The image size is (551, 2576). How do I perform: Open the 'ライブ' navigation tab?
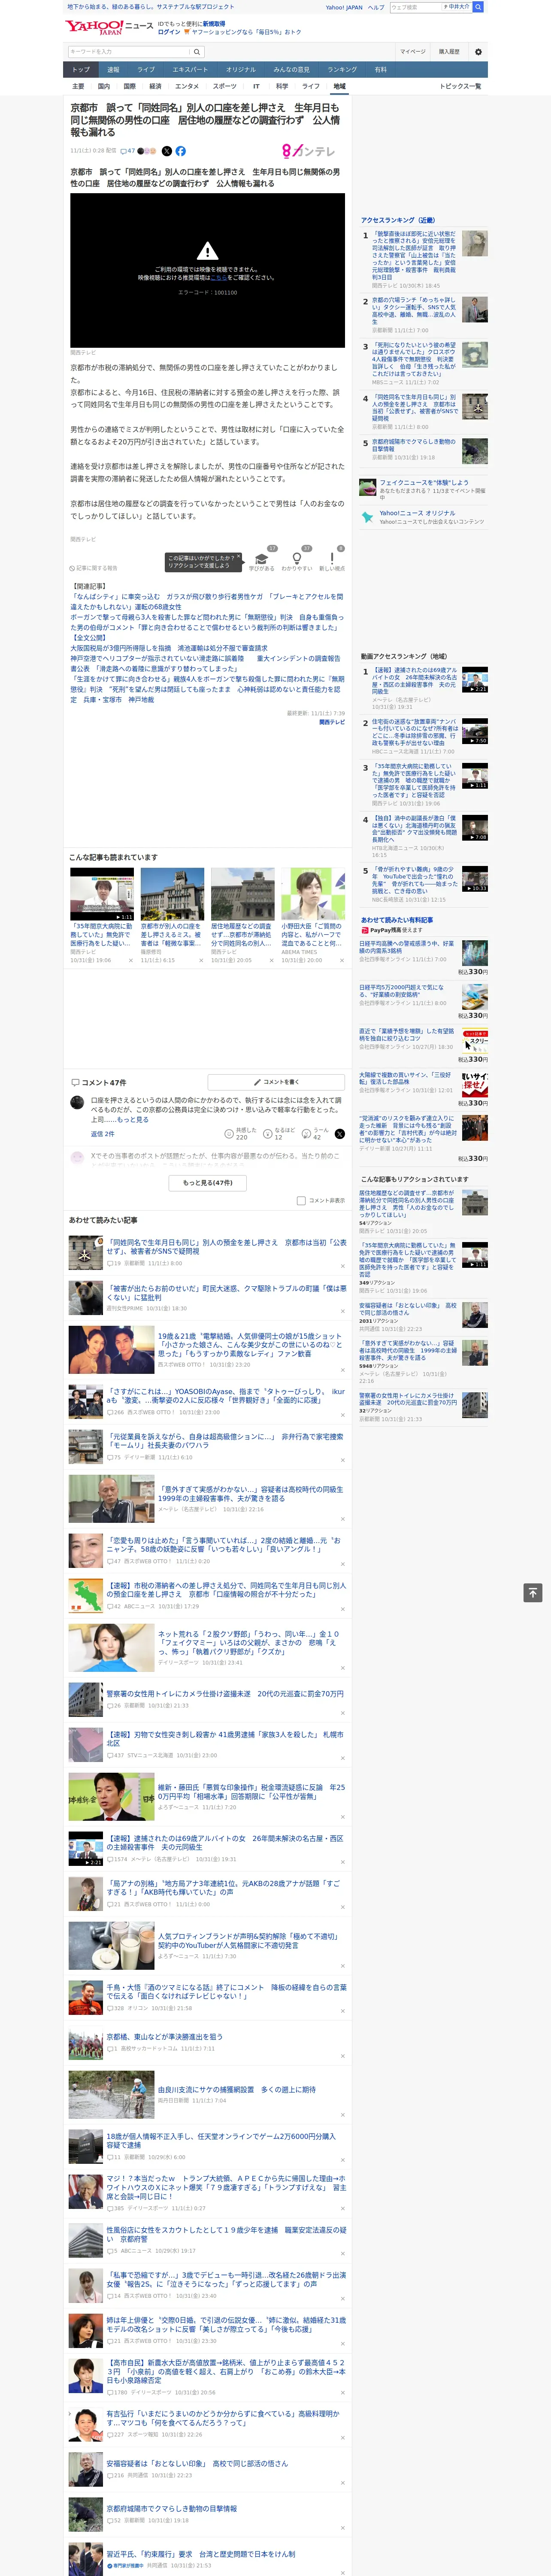(x=146, y=70)
